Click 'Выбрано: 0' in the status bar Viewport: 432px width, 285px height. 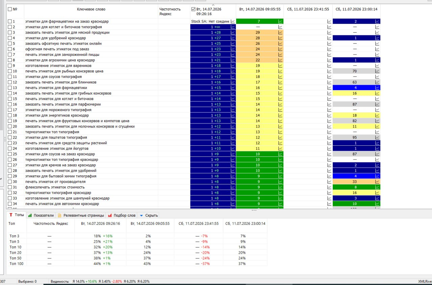28,281
